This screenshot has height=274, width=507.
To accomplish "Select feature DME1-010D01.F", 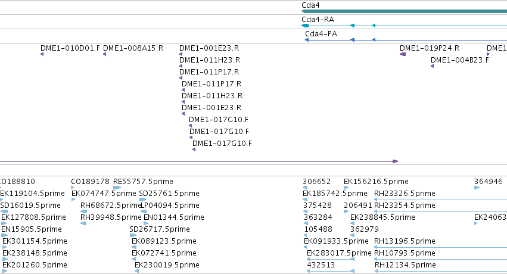I will 70,48.
